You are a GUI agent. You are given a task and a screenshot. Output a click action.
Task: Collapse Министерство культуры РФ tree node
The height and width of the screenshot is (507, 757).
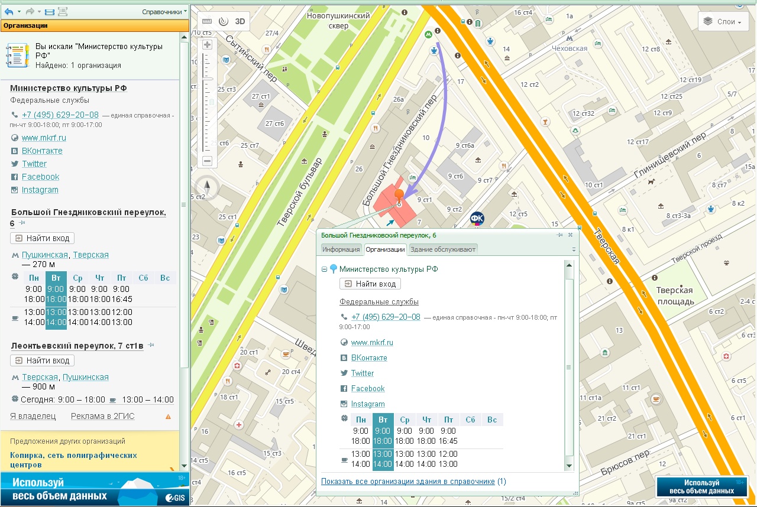(x=324, y=269)
